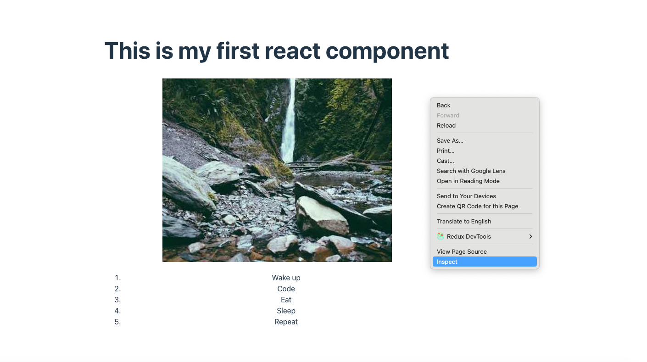Click the waterfall image
The height and width of the screenshot is (362, 647).
coord(277,170)
